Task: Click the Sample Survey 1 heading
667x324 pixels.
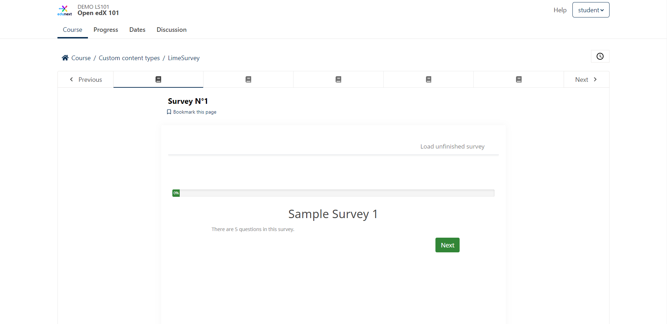Action: (333, 214)
